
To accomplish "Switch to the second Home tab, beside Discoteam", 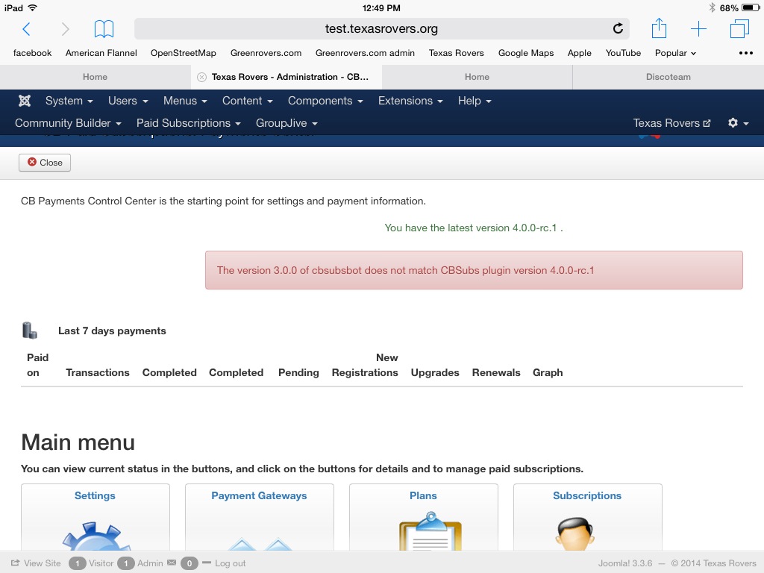I will point(477,77).
